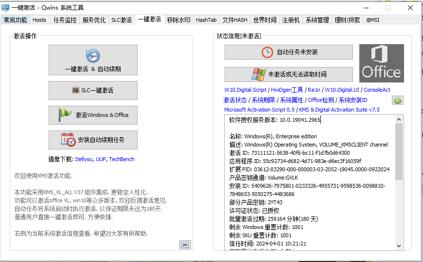
Task: Switch to the 常规功能 tab
Action: coord(16,20)
